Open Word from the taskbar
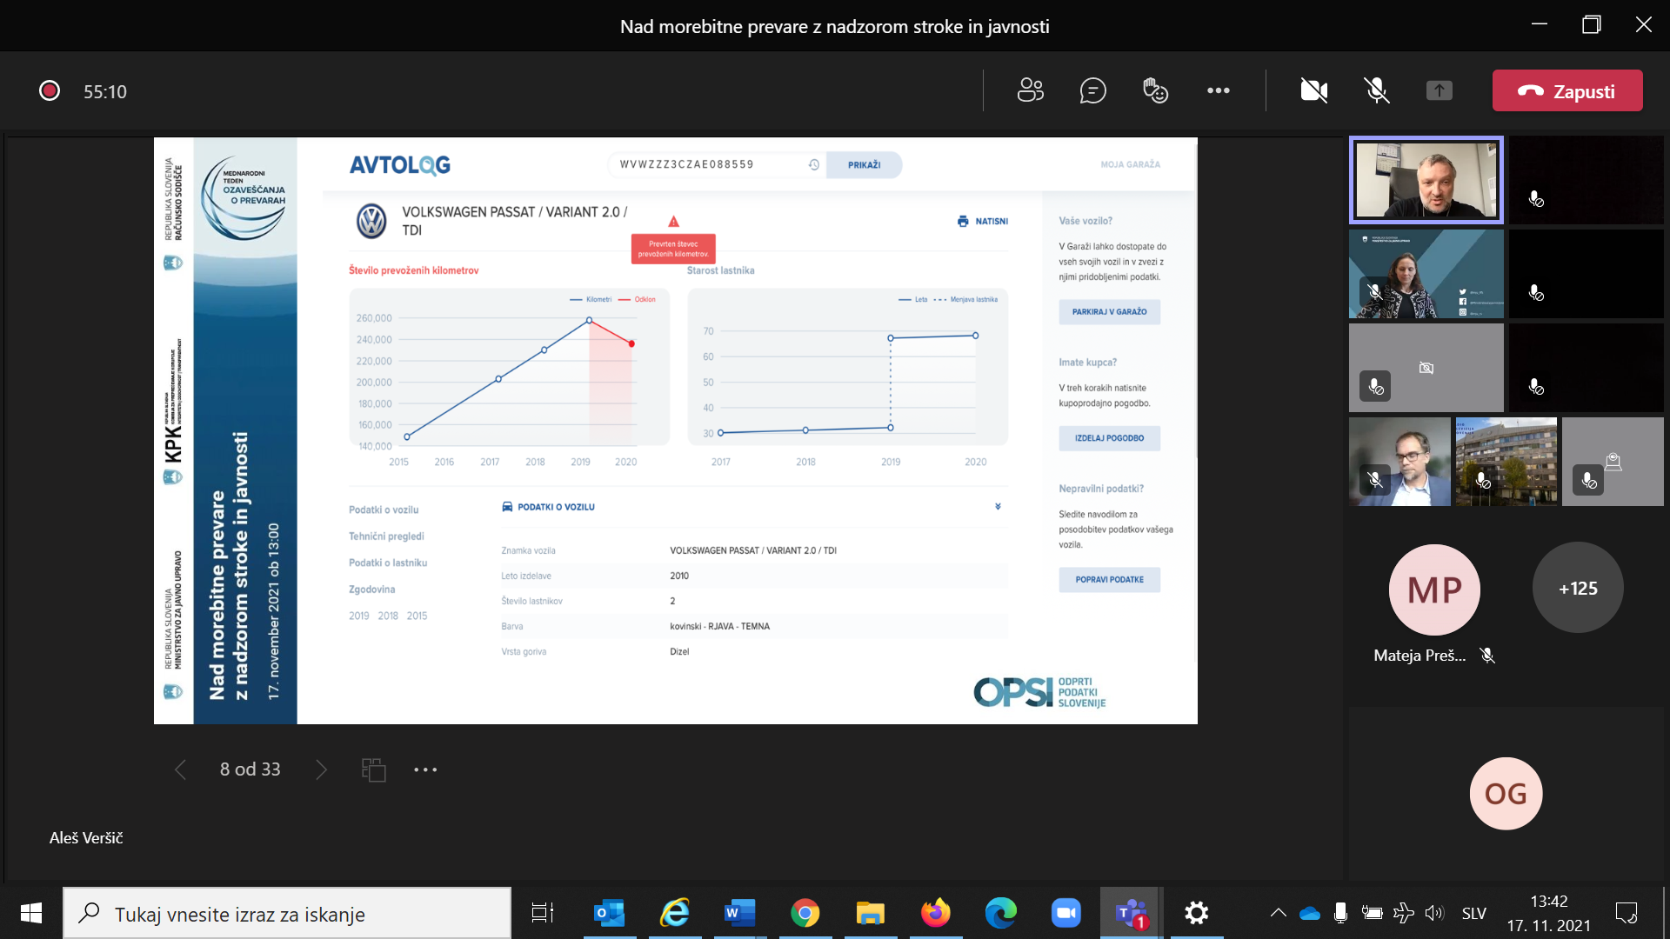The height and width of the screenshot is (939, 1670). pyautogui.click(x=739, y=913)
